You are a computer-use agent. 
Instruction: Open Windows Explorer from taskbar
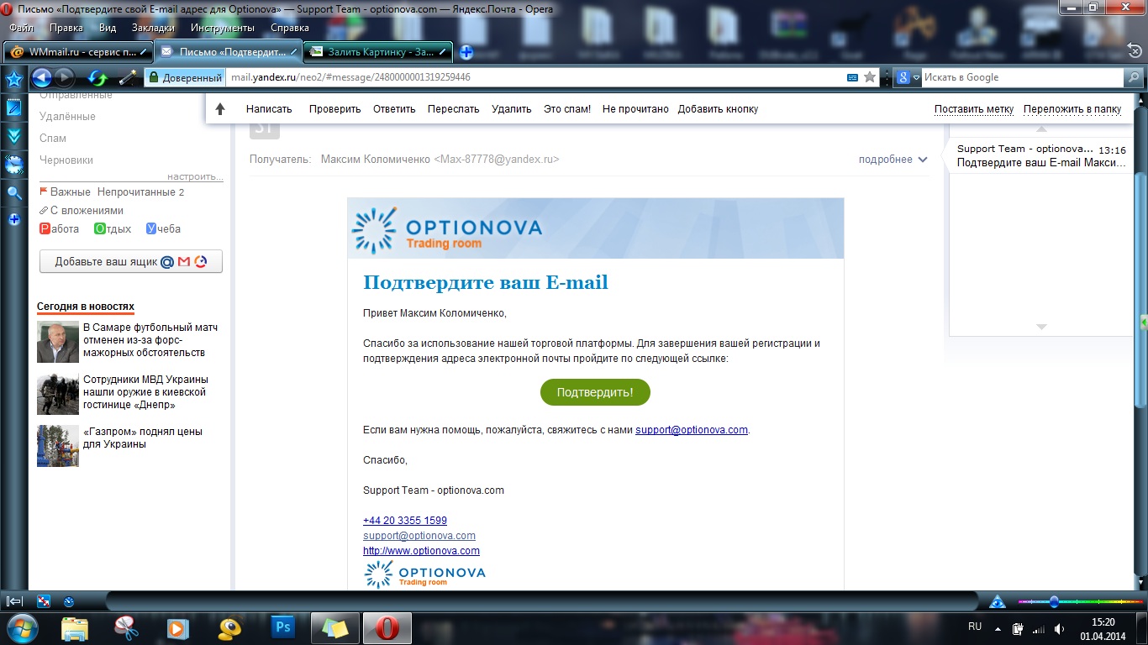(x=75, y=627)
